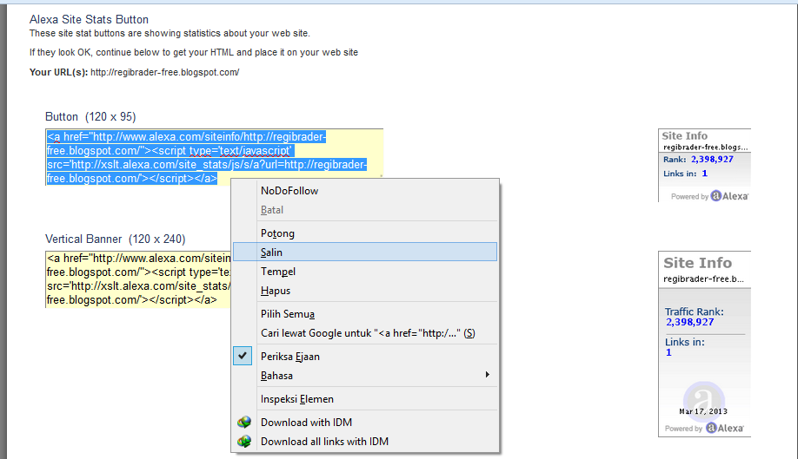The image size is (798, 459).
Task: Click the Alexa logo in small widget
Action: [x=730, y=196]
